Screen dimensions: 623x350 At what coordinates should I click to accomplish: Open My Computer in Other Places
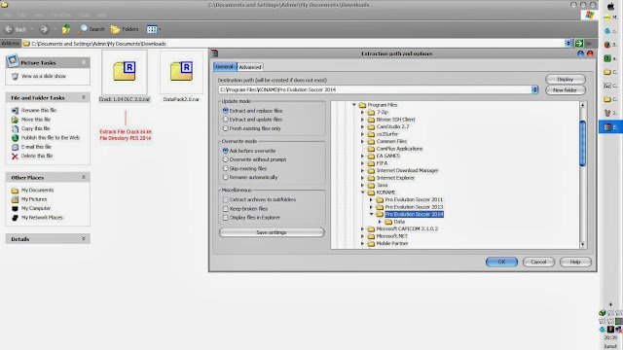click(x=36, y=208)
